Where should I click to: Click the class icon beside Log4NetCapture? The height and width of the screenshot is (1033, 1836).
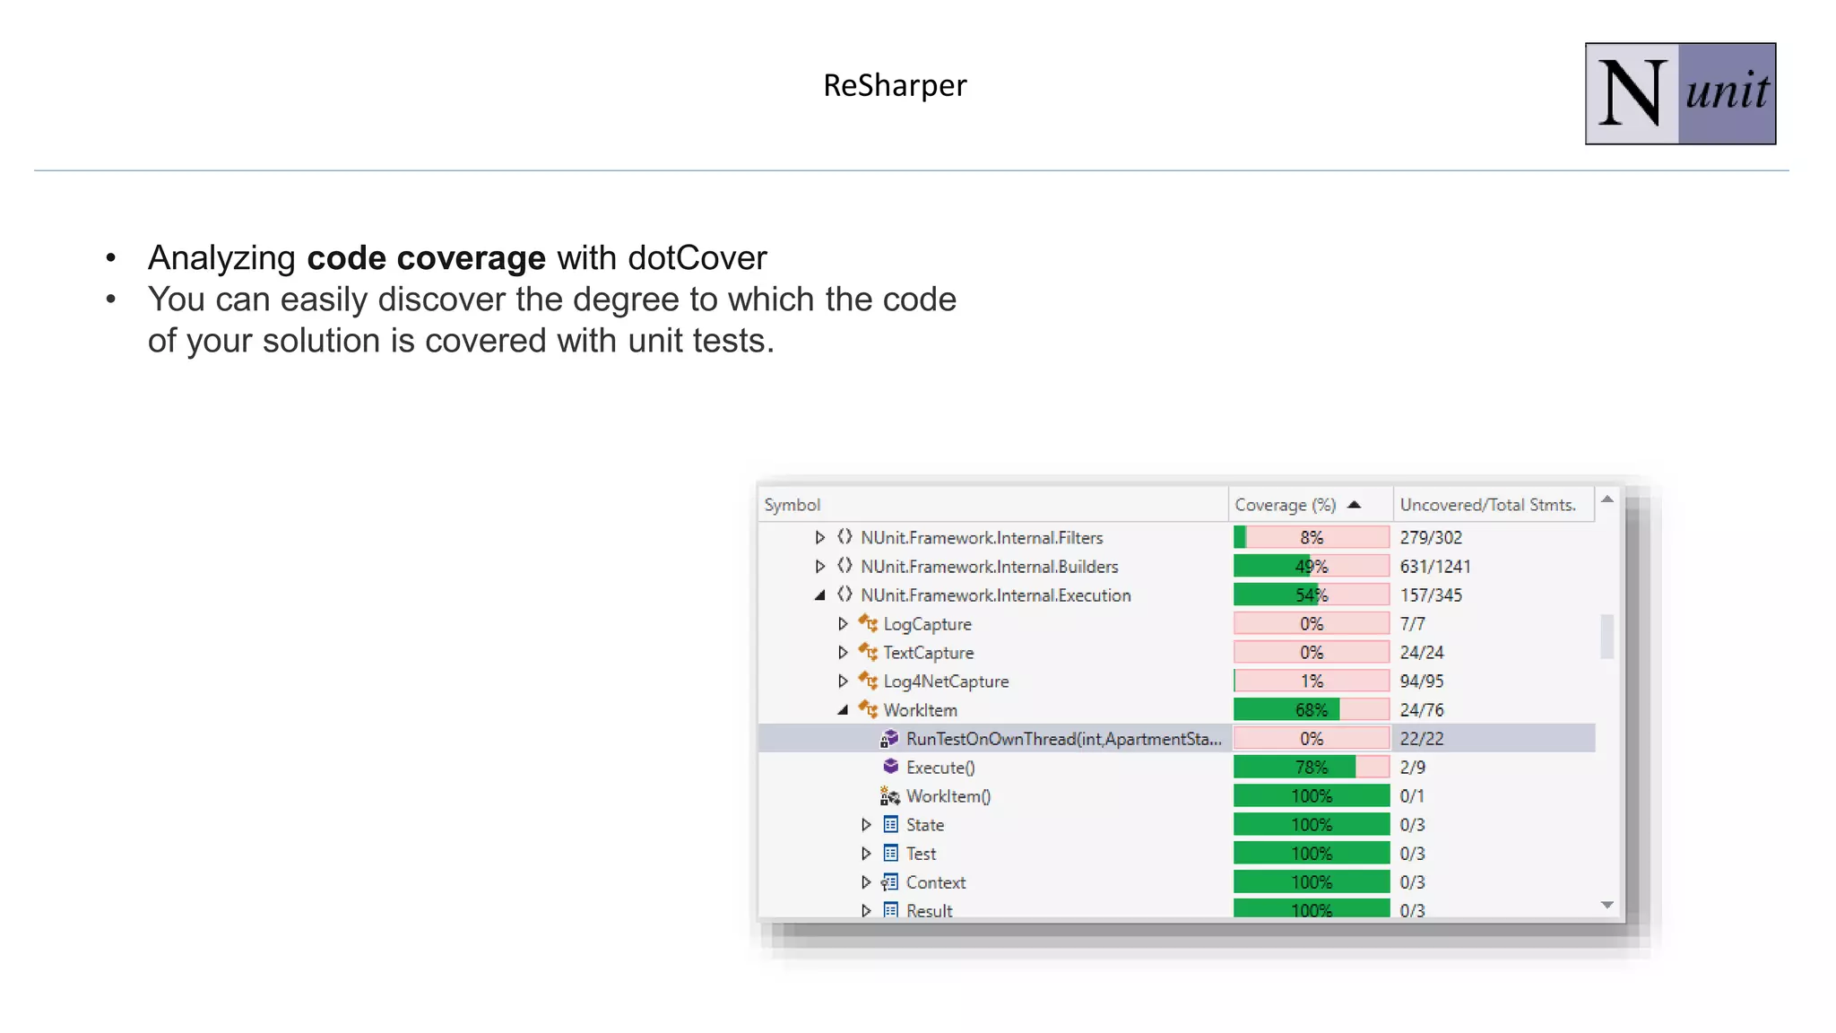[x=868, y=681]
